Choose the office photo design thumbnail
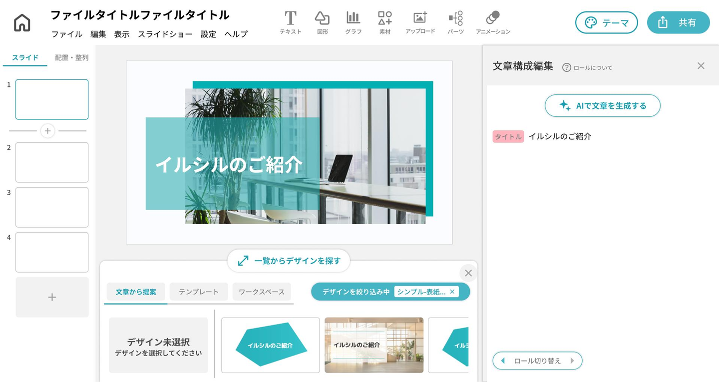The width and height of the screenshot is (719, 382). click(x=374, y=345)
